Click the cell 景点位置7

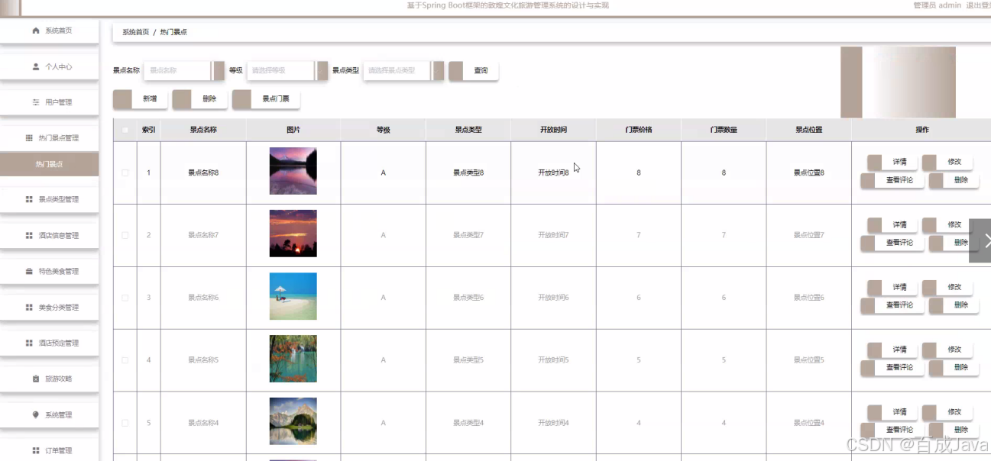pyautogui.click(x=808, y=235)
